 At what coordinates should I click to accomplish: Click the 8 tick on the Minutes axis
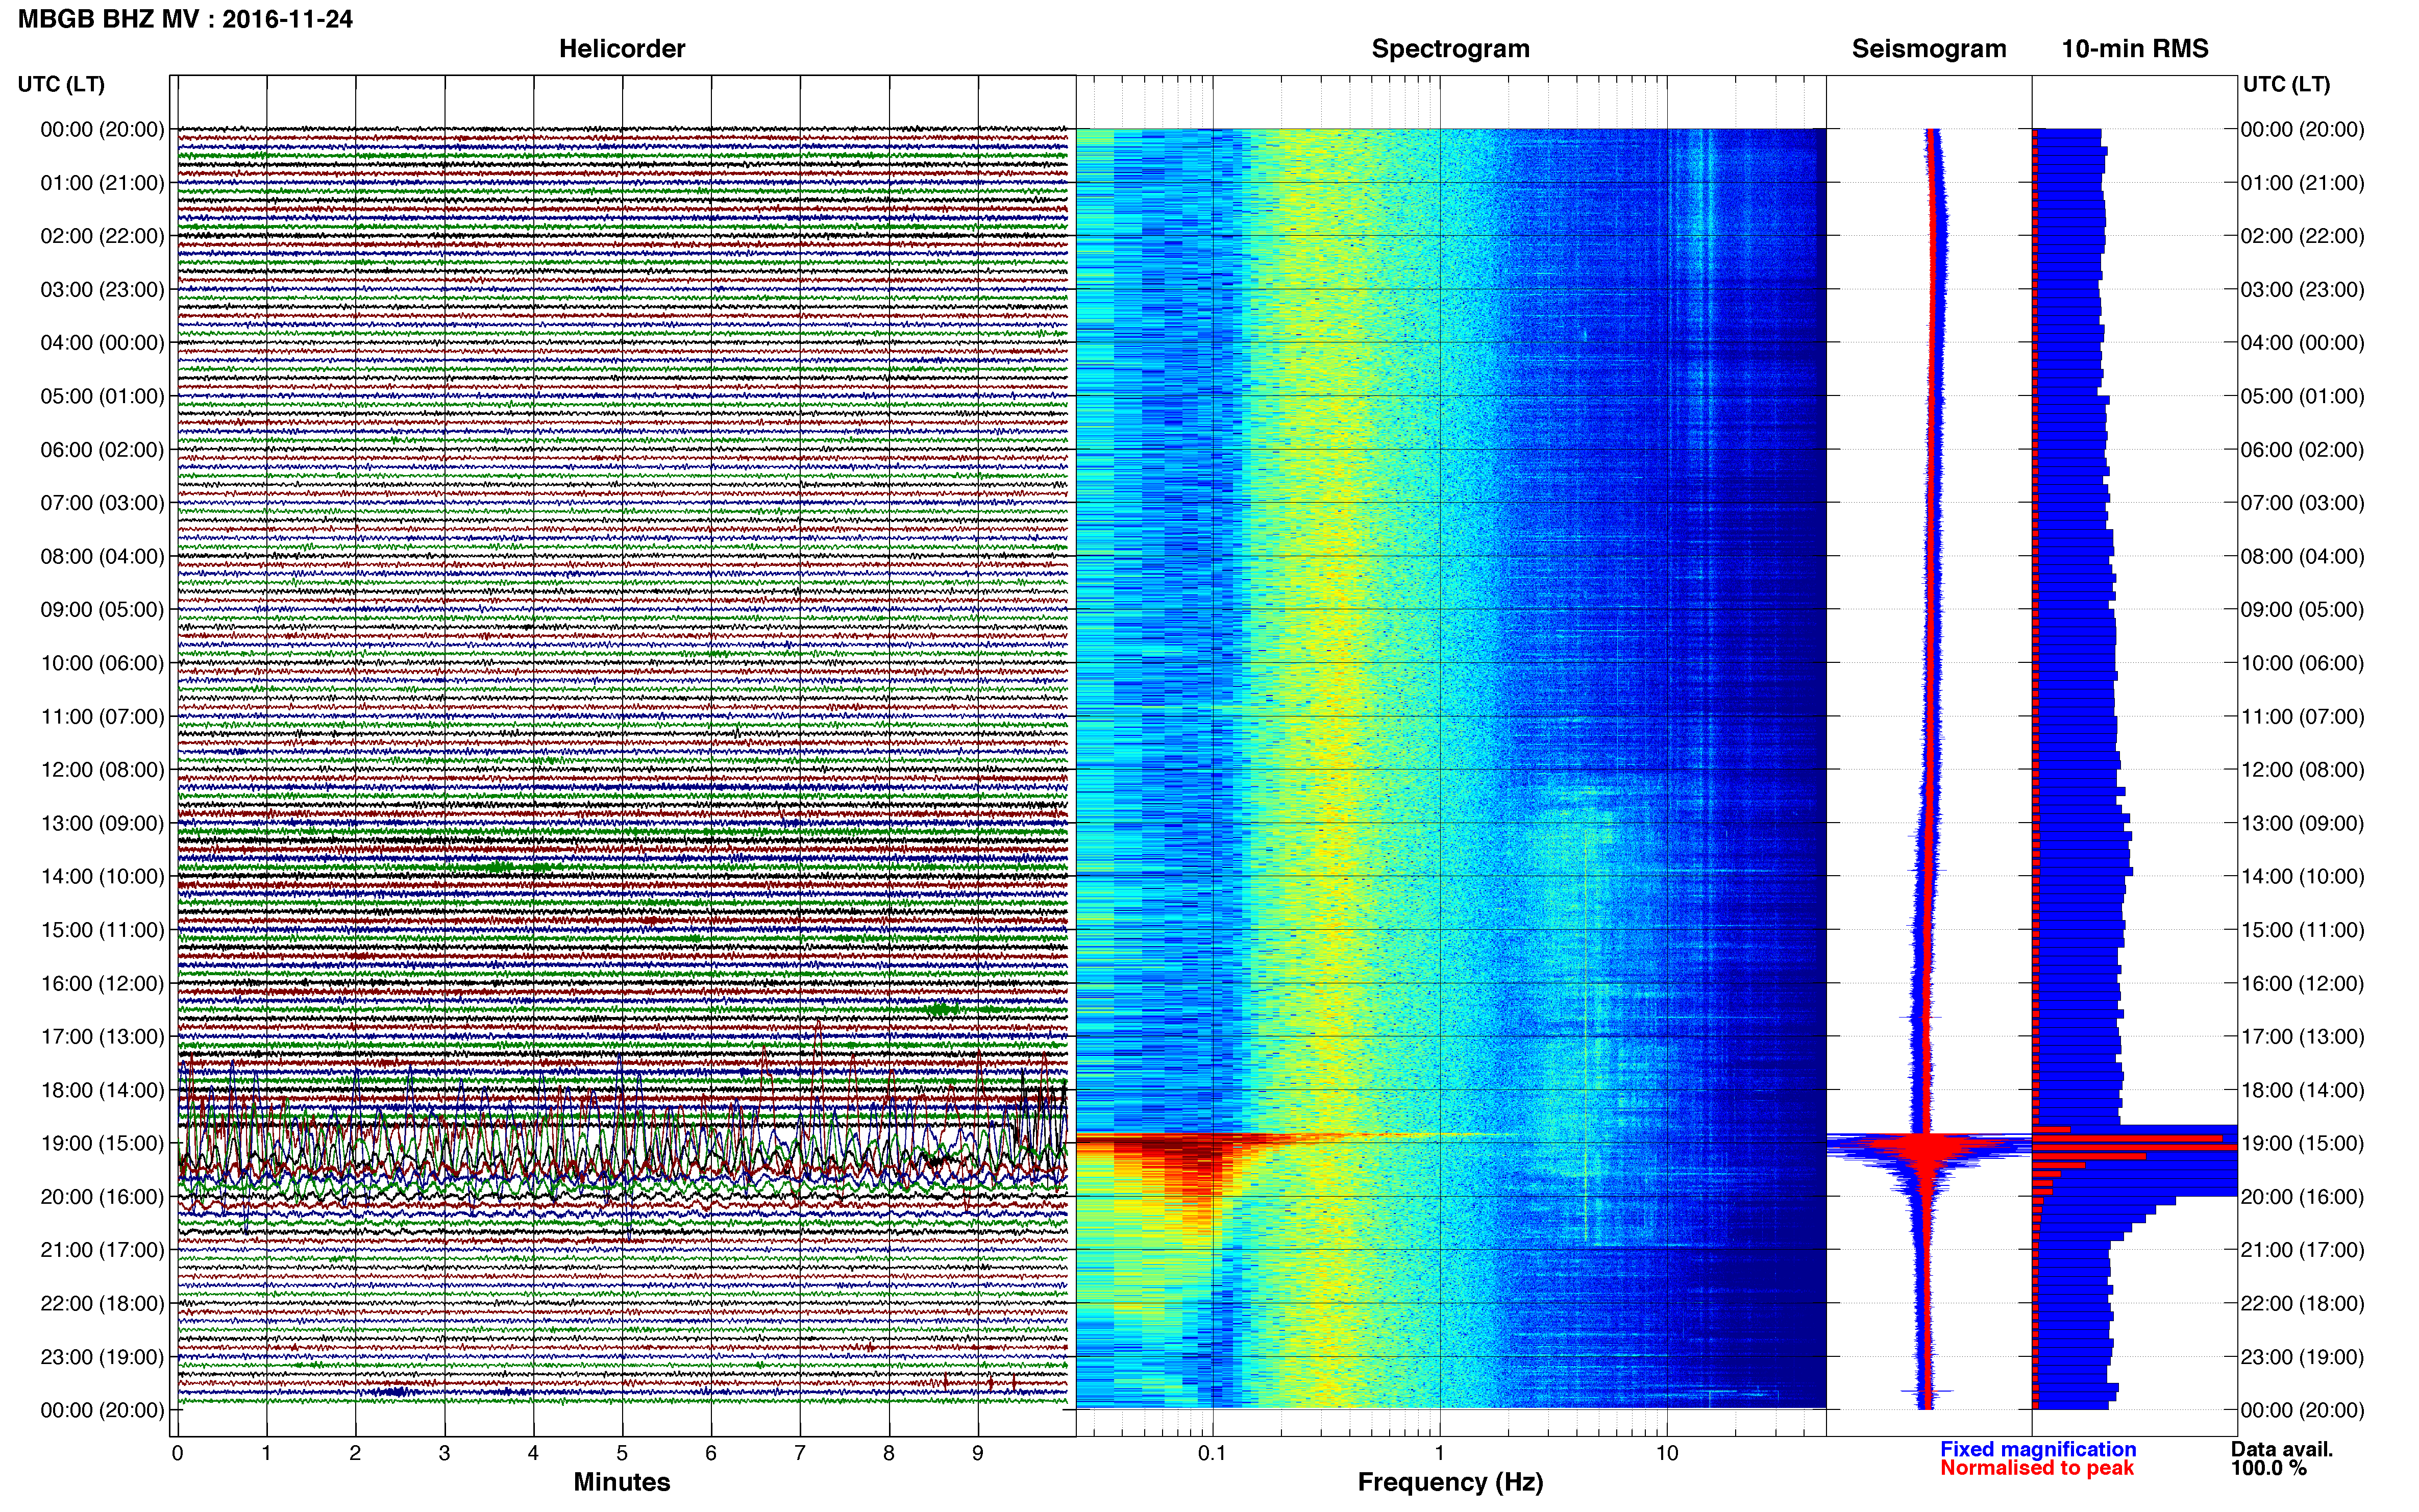click(889, 1453)
